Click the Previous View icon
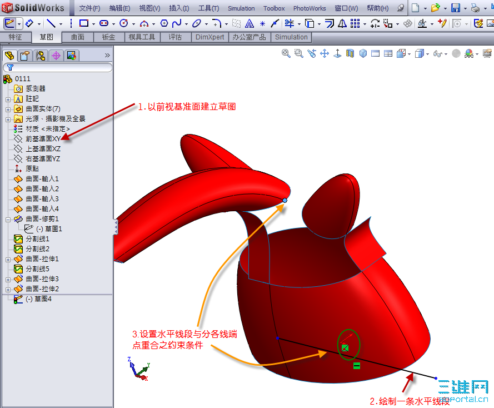 (x=312, y=53)
